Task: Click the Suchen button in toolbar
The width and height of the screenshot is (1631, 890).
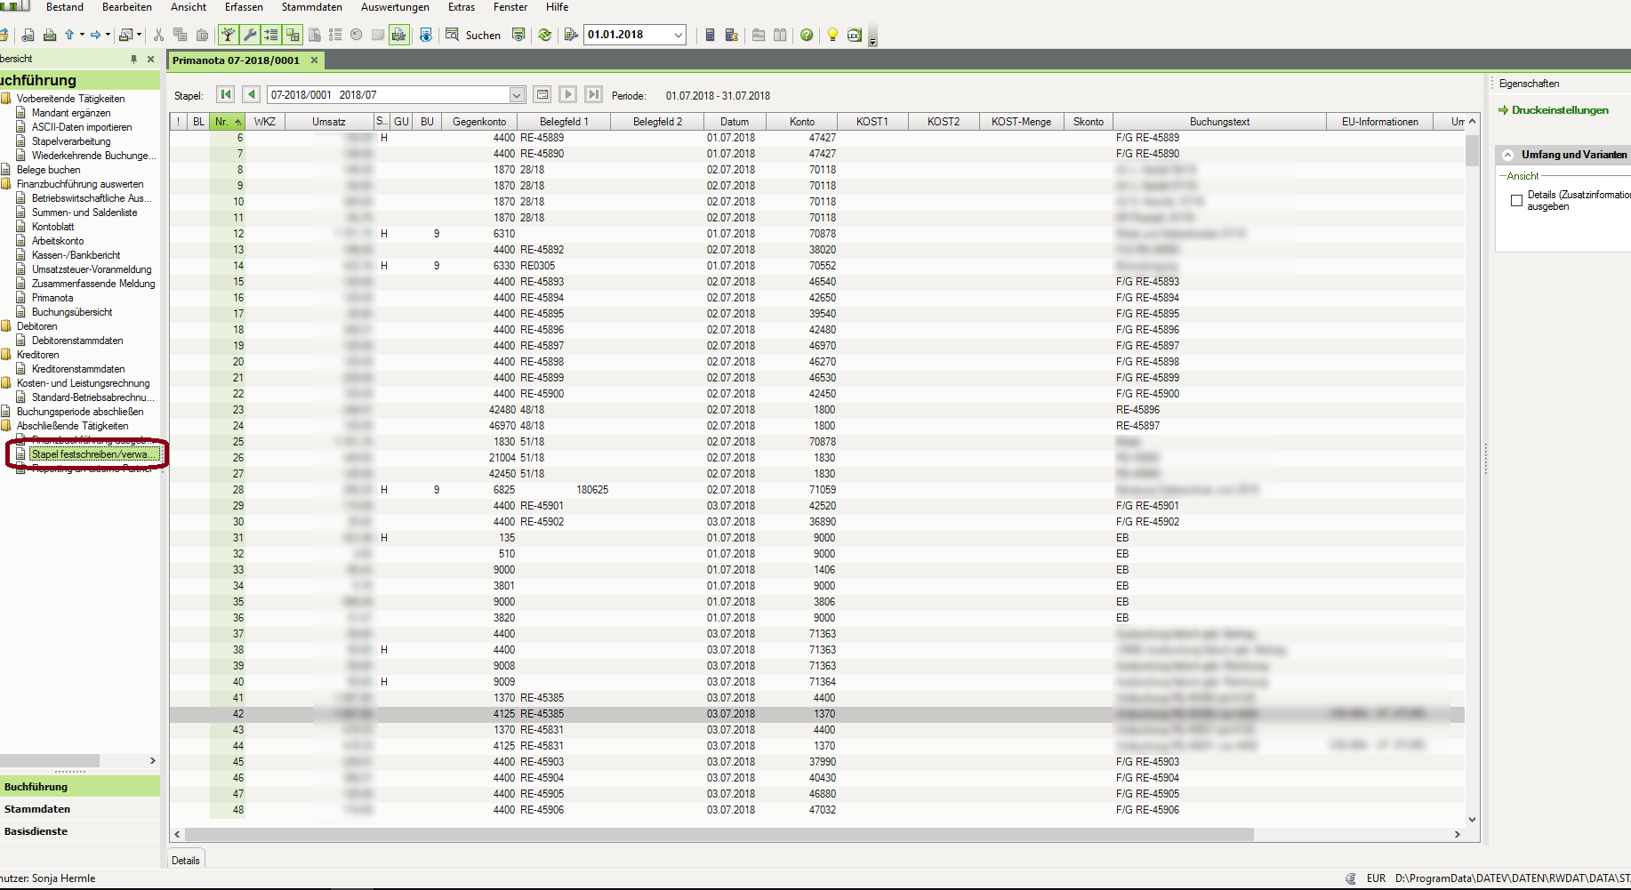Action: (x=473, y=35)
